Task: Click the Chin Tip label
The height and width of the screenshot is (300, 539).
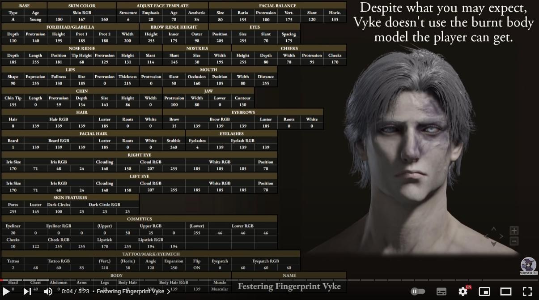Action: 13,98
